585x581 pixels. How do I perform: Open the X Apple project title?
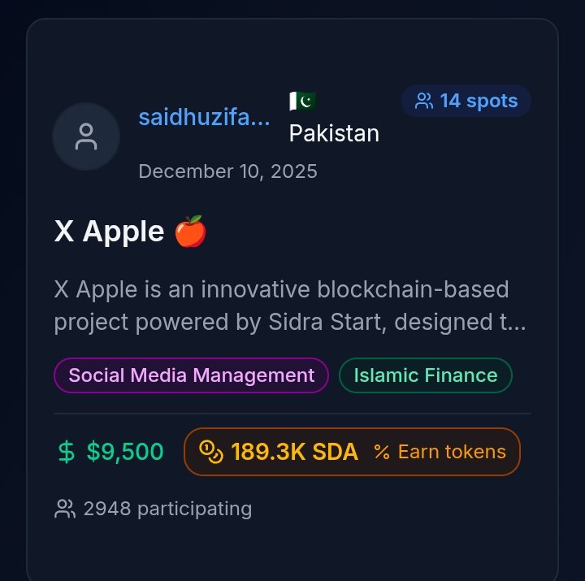point(109,232)
